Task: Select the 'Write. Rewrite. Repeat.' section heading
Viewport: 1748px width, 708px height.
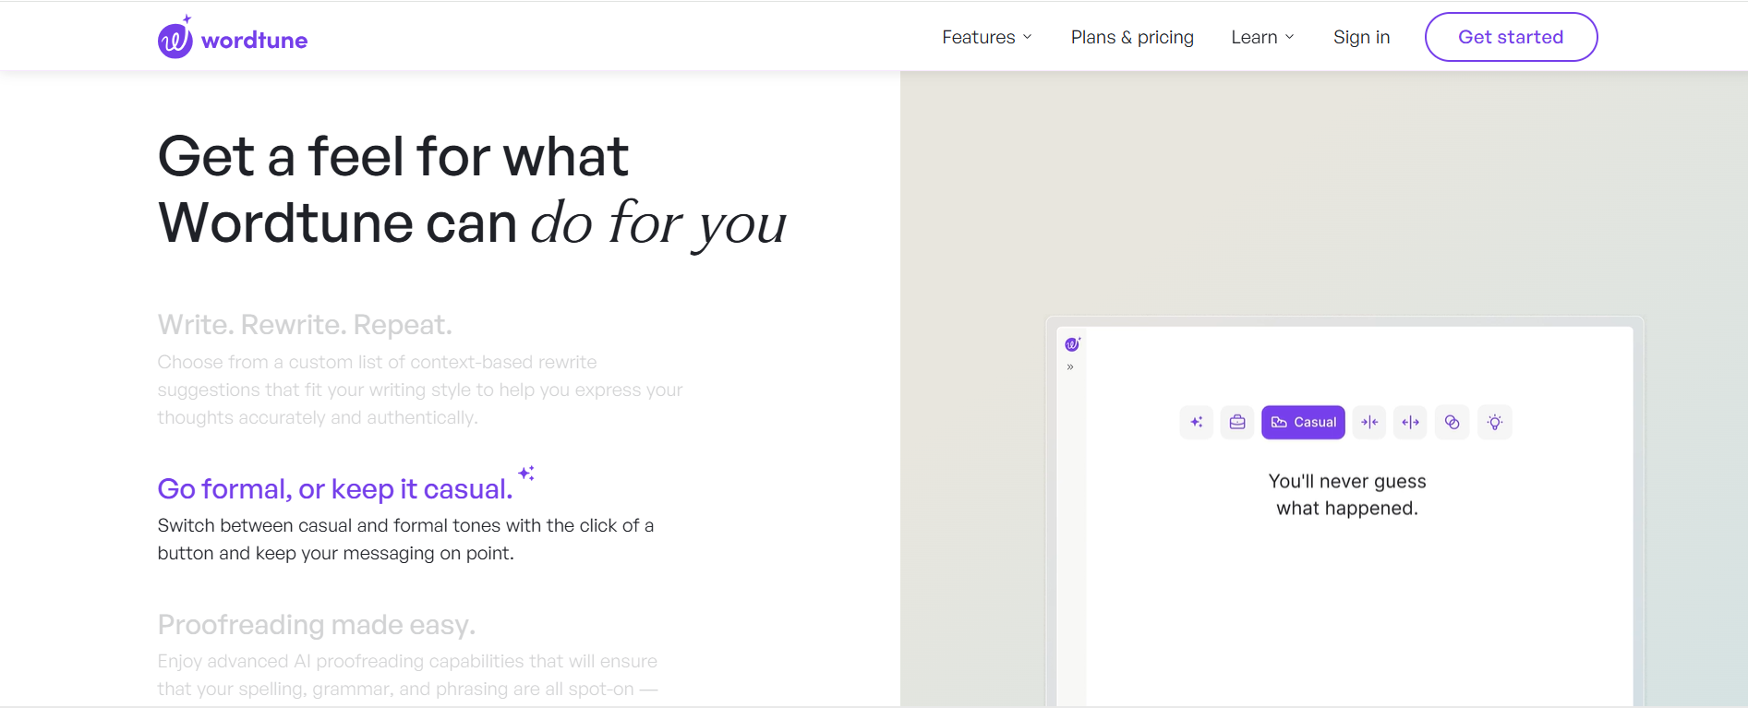Action: pyautogui.click(x=305, y=325)
